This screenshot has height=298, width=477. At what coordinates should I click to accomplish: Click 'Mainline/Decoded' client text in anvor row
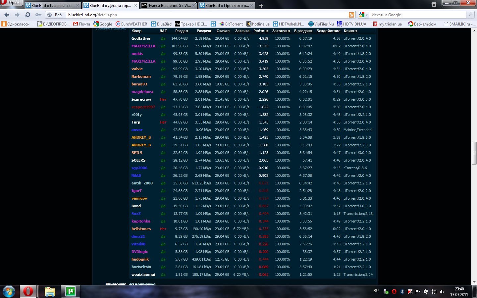[357, 130]
